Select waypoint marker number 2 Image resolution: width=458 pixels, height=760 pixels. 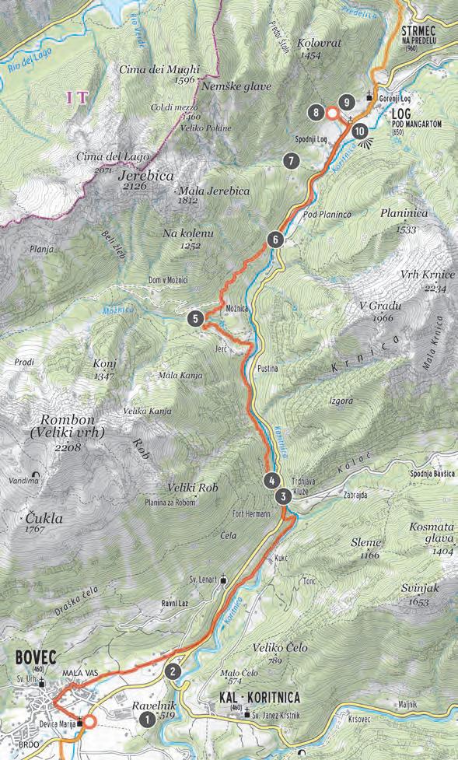[x=173, y=671]
